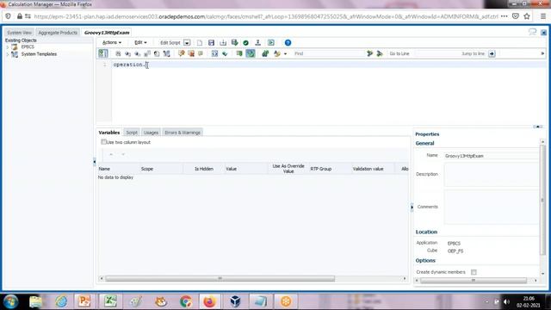Click Jump to line arrow button
Viewport: 551px width, 310px height.
click(492, 53)
